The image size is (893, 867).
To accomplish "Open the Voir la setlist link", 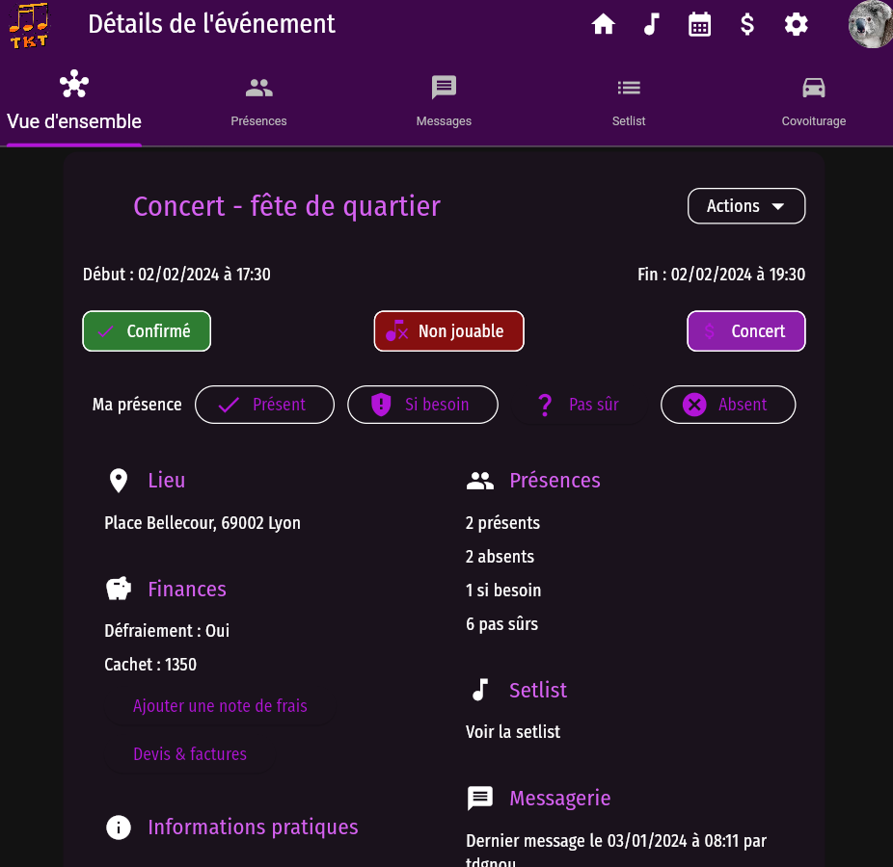I will (513, 732).
